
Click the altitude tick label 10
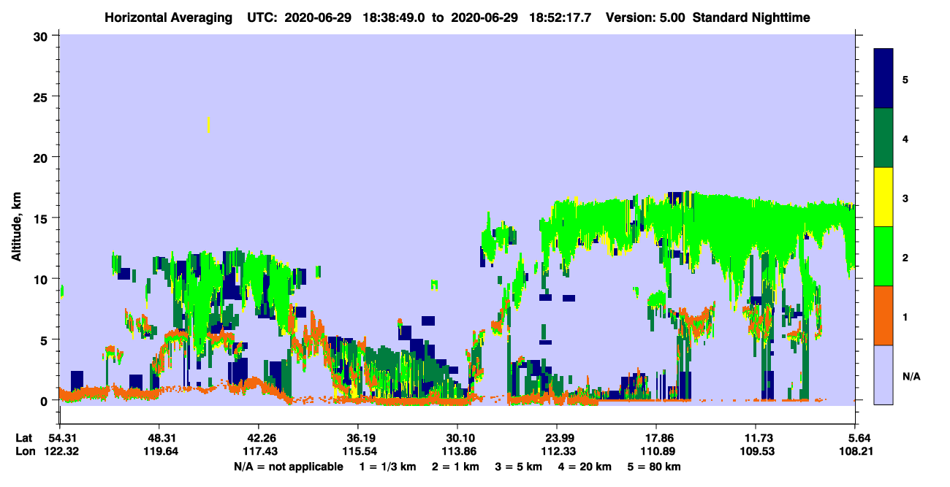(42, 279)
